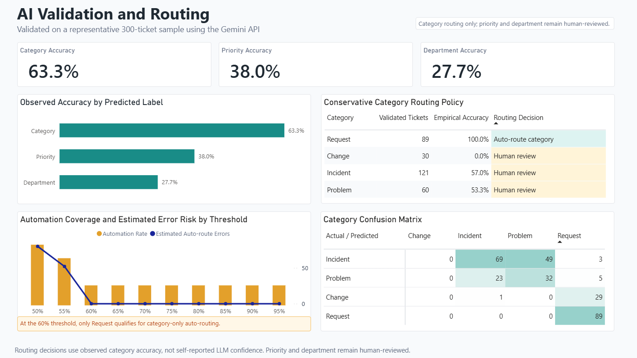Image resolution: width=637 pixels, height=358 pixels.
Task: Select the Incident 57.0% accuracy cell
Action: (x=461, y=173)
